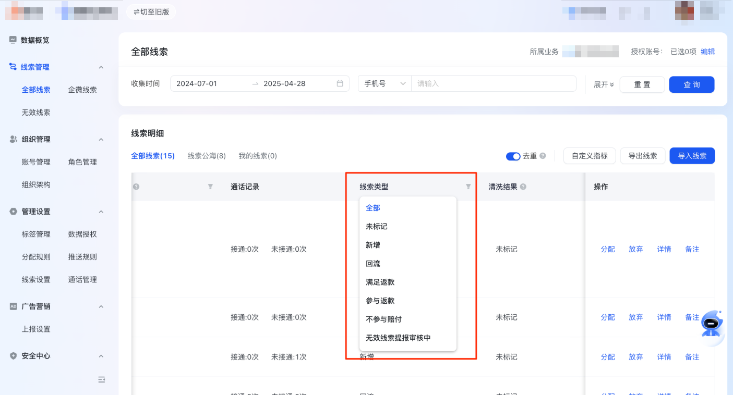This screenshot has width=733, height=395.
Task: Select the 线索管理 icon in the sidebar
Action: 13,67
